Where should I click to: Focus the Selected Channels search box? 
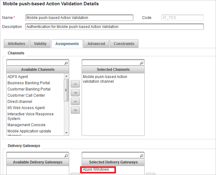[x=113, y=63]
